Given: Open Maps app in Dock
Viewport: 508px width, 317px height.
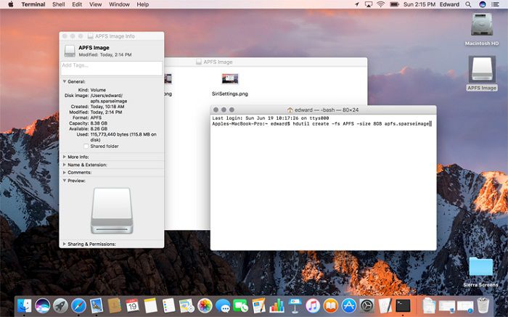Looking at the screenshot, I should click(187, 305).
